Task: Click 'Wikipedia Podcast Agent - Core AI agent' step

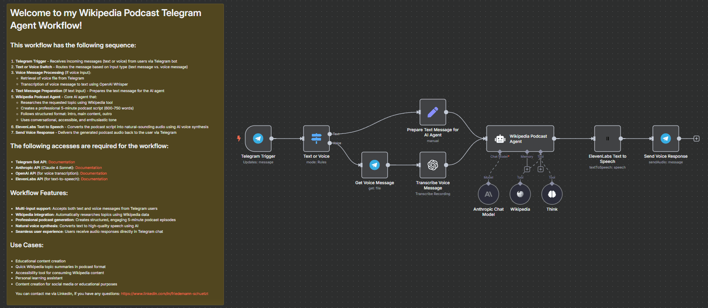Action: pos(57,97)
